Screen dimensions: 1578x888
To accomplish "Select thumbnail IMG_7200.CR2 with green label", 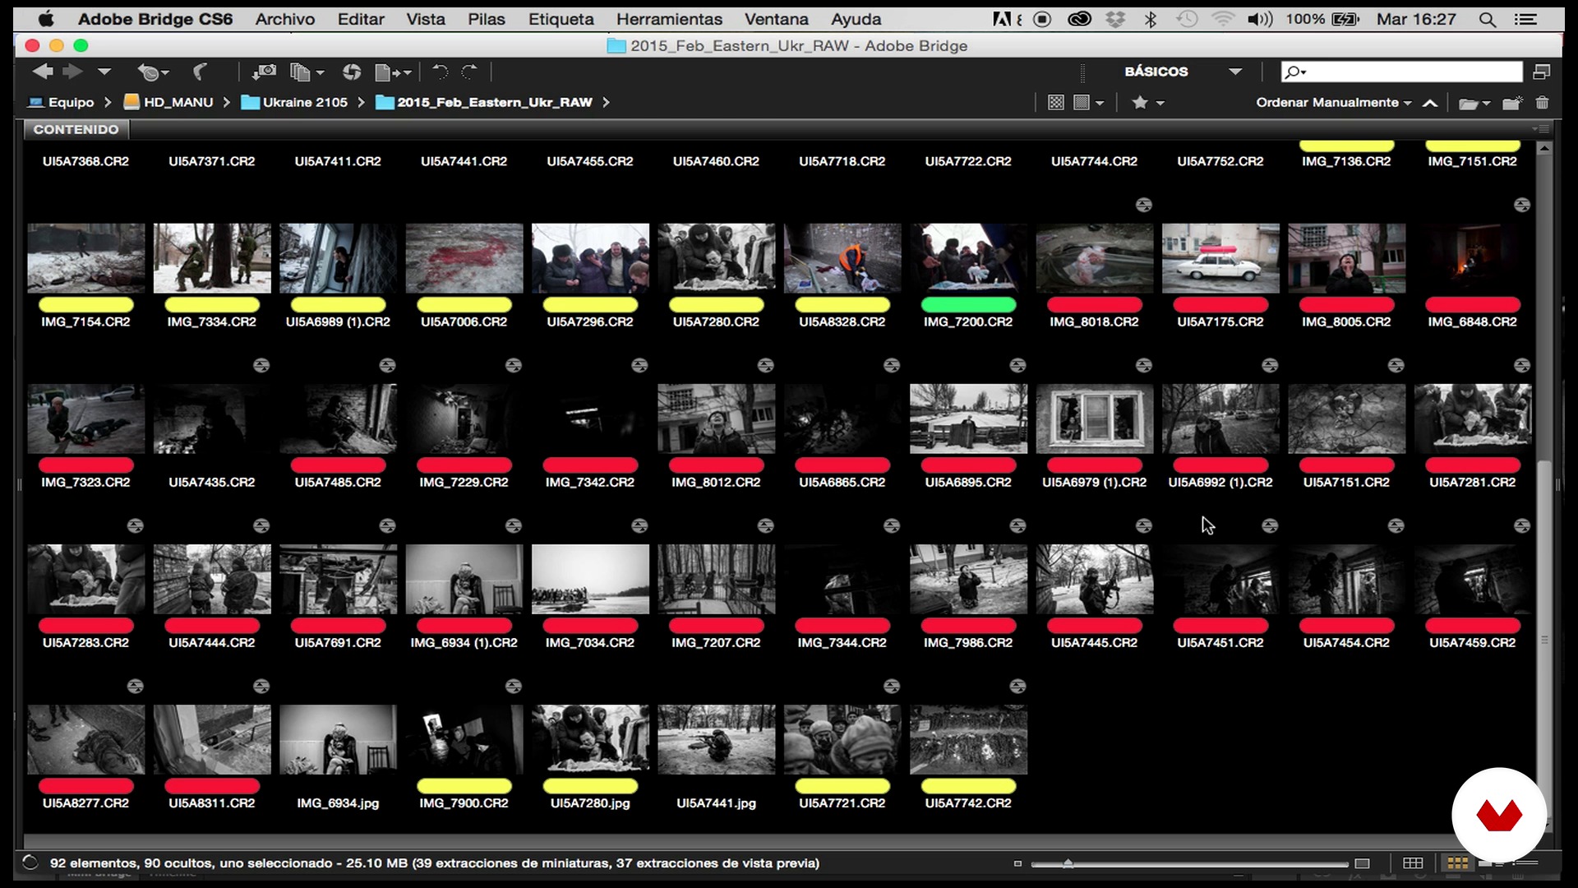I will [x=968, y=258].
